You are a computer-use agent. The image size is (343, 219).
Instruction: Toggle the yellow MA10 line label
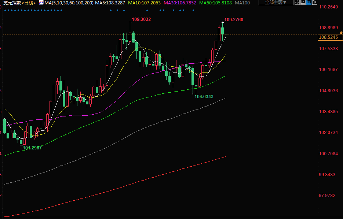pos(144,3)
